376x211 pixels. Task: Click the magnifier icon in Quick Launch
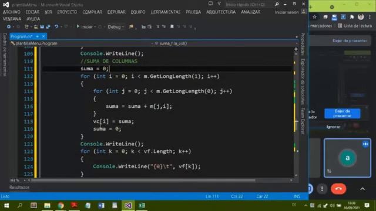[x=277, y=4]
